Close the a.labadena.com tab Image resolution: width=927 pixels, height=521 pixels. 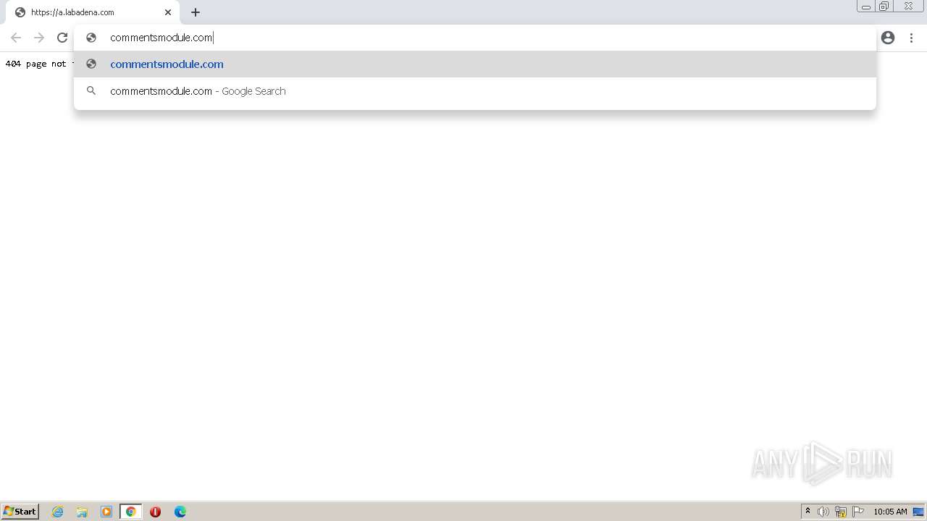click(168, 12)
